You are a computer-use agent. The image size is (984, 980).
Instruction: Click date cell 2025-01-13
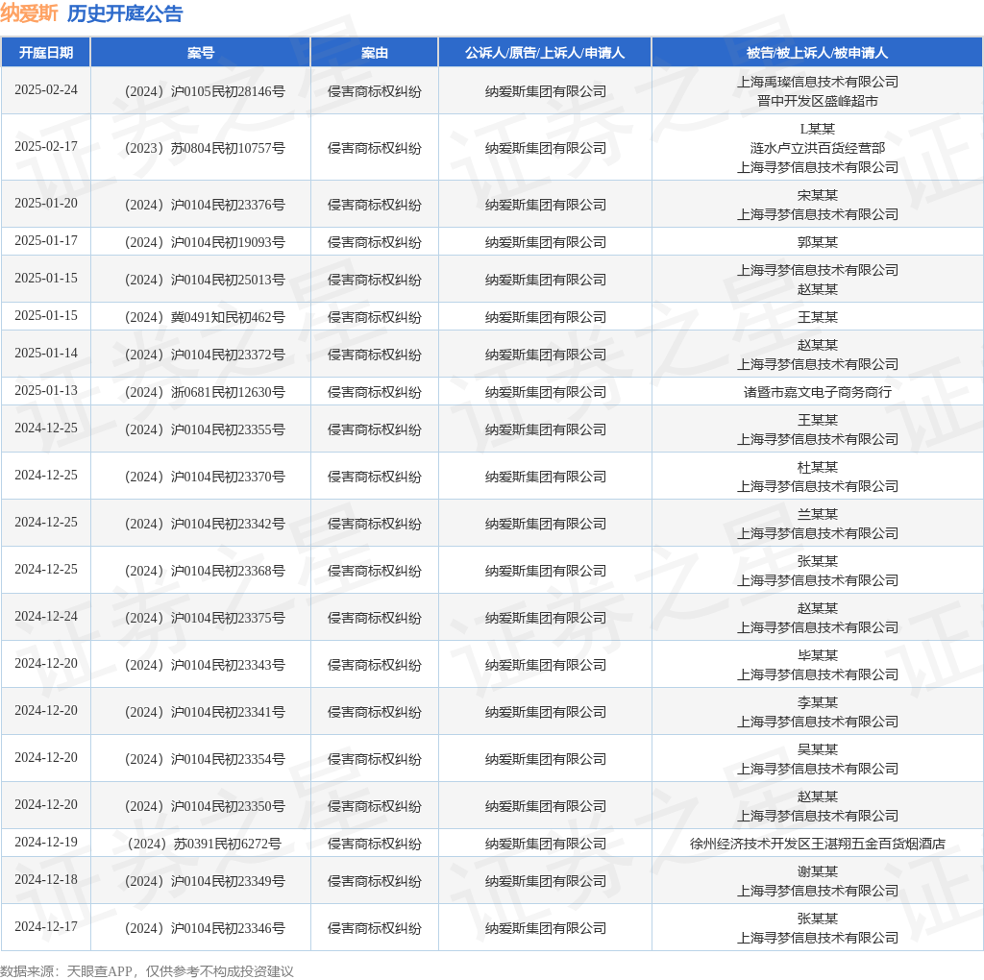pyautogui.click(x=46, y=391)
